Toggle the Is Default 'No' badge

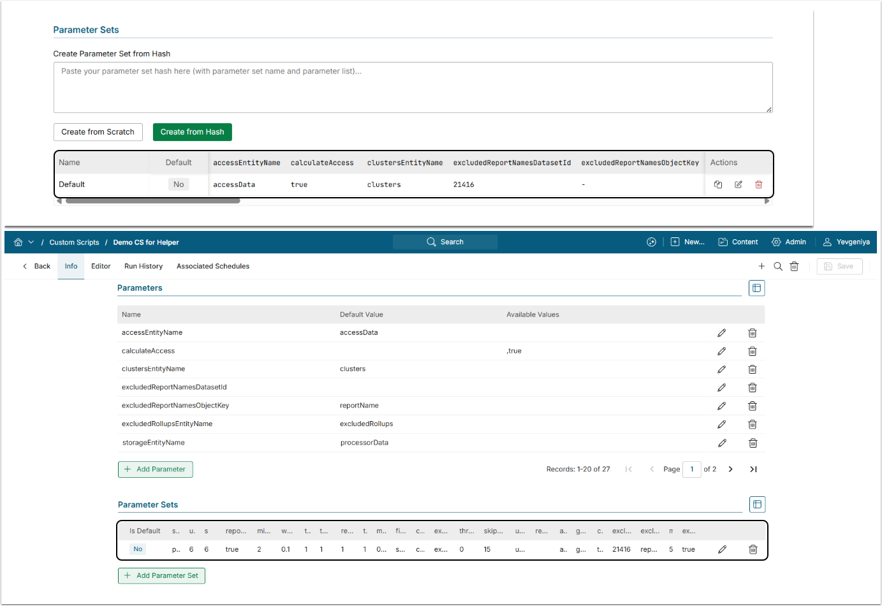tap(138, 549)
